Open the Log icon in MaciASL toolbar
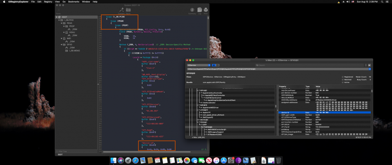Image resolution: width=392 pixels, height=165 pixels. [x=200, y=10]
